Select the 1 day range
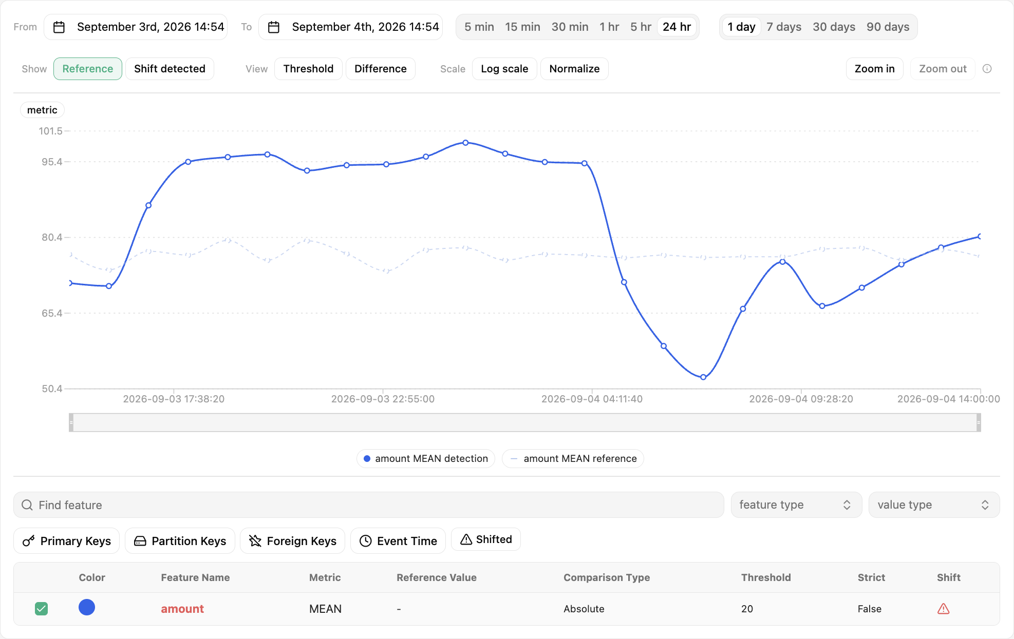 741,27
